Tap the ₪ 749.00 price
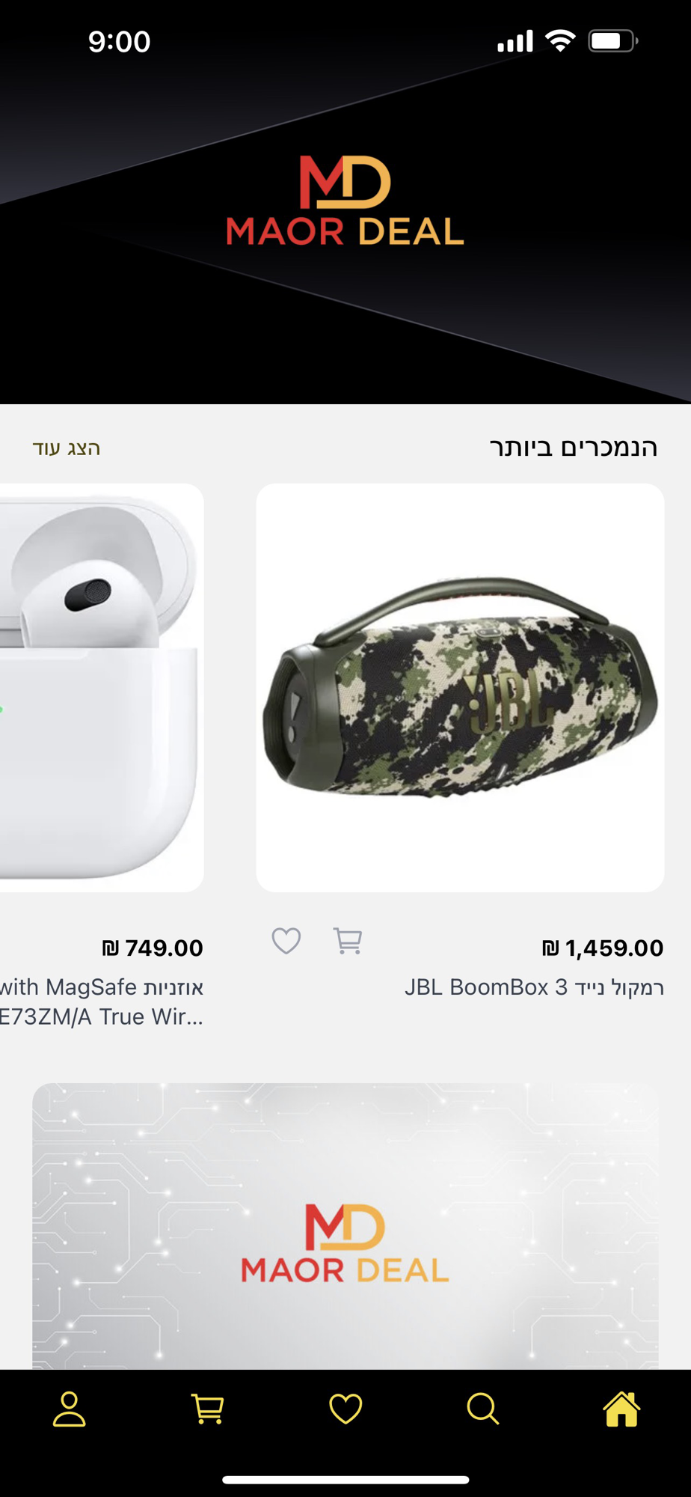The width and height of the screenshot is (691, 1497). [x=153, y=948]
